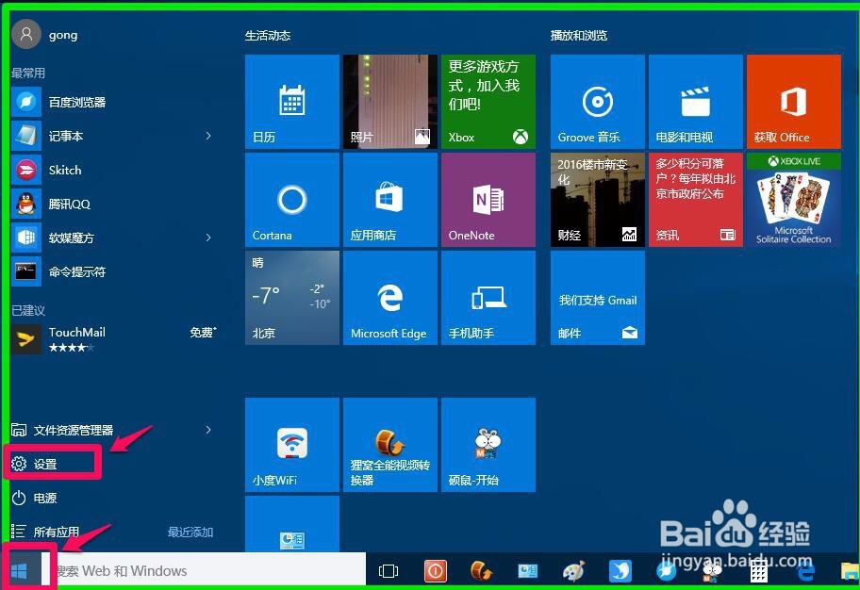The image size is (860, 590).
Task: Click the Windows Start button
Action: click(20, 571)
